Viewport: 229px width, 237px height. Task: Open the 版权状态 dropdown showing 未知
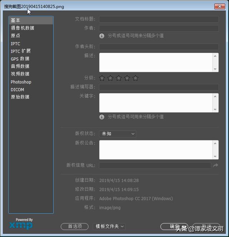(117, 134)
